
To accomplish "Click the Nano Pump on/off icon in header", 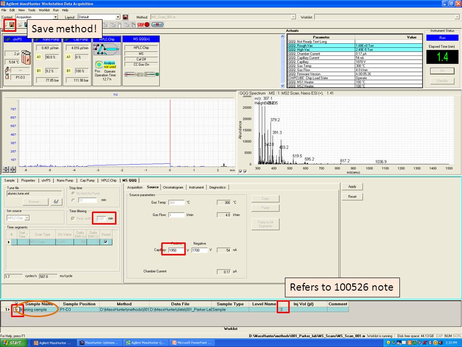I will (37, 39).
